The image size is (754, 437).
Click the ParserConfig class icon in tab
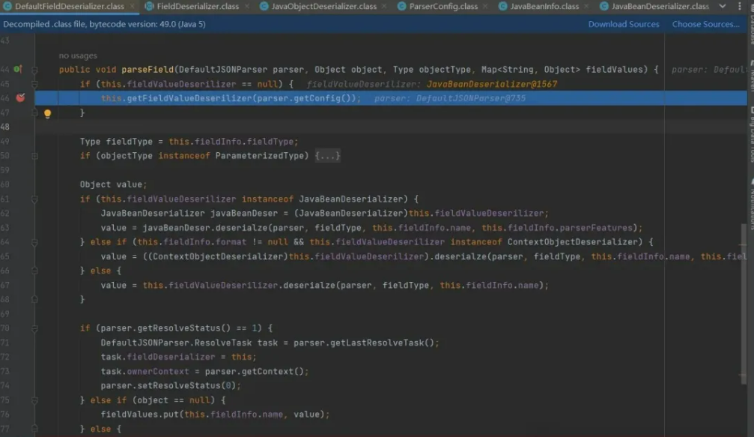click(x=401, y=6)
